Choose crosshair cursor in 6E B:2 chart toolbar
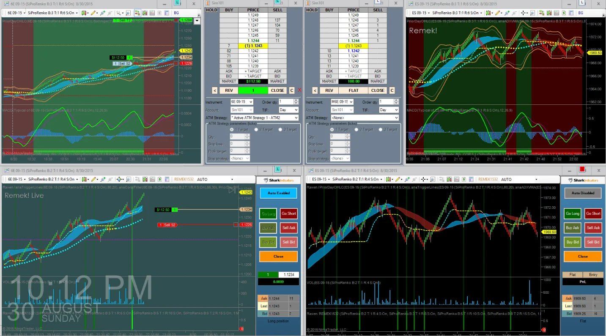Image resolution: width=606 pixels, height=336 pixels. (121, 179)
